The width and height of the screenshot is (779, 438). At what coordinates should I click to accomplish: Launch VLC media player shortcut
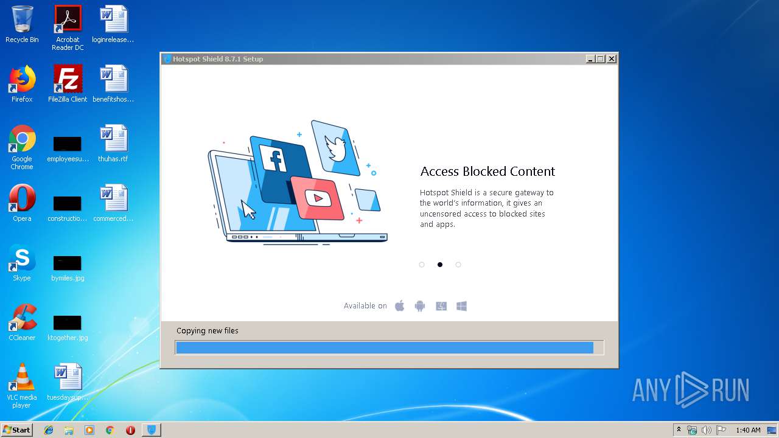22,386
